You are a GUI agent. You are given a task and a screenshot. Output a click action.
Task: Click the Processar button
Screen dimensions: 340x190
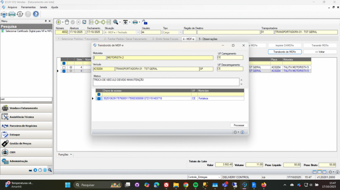tap(239, 125)
